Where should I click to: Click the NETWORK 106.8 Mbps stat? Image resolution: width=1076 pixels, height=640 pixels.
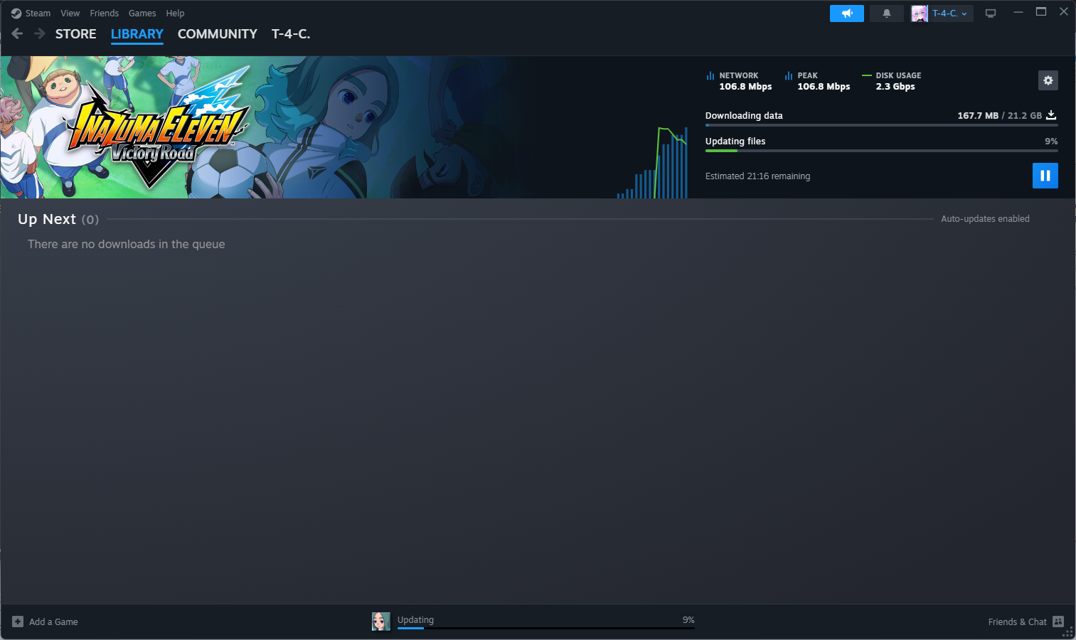point(739,81)
